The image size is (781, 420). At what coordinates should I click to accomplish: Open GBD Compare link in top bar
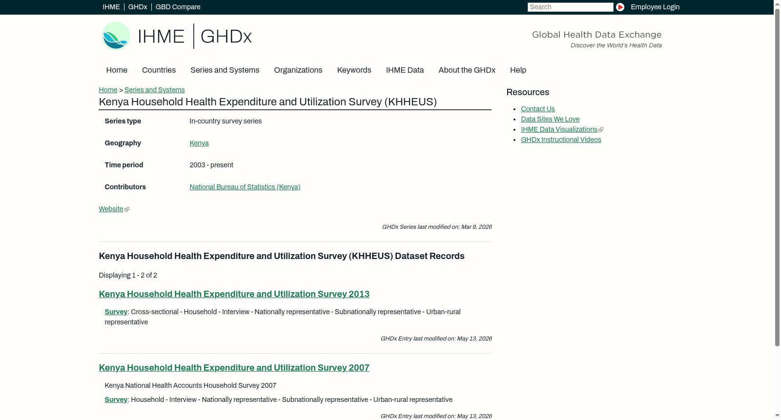click(x=178, y=7)
